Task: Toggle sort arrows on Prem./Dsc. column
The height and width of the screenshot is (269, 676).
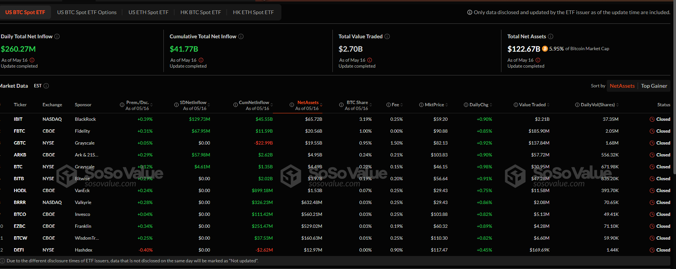Action: (152, 105)
